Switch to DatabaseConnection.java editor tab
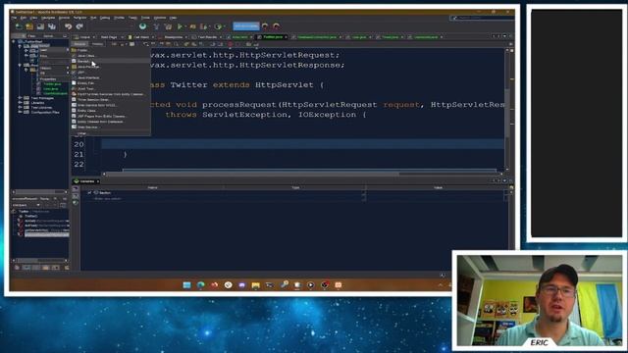The width and height of the screenshot is (628, 353). [317, 37]
